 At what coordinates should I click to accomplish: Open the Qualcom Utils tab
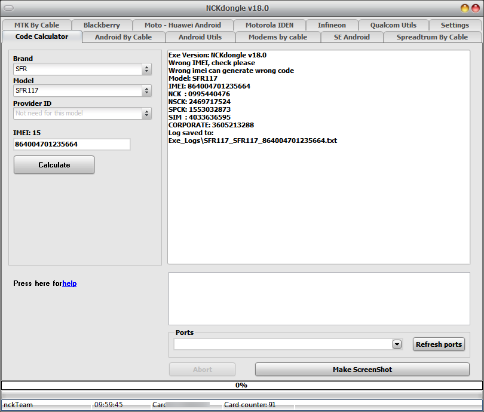pyautogui.click(x=393, y=25)
